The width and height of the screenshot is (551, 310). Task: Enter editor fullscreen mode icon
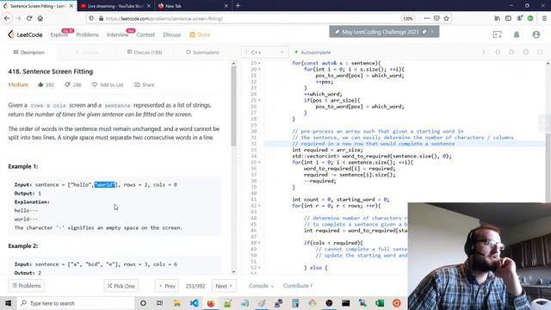[x=540, y=52]
